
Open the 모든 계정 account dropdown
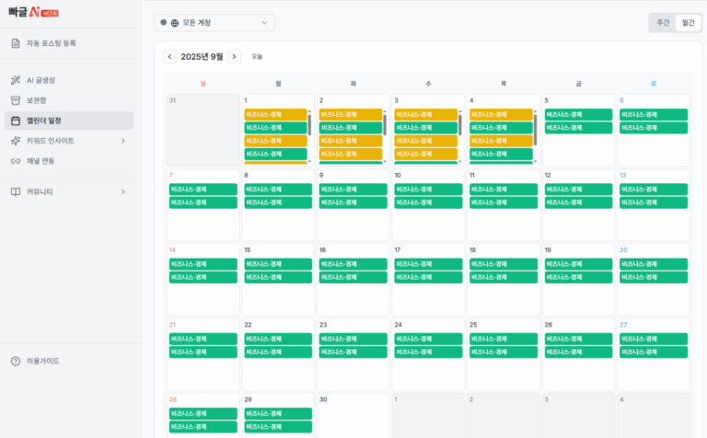[x=214, y=22]
